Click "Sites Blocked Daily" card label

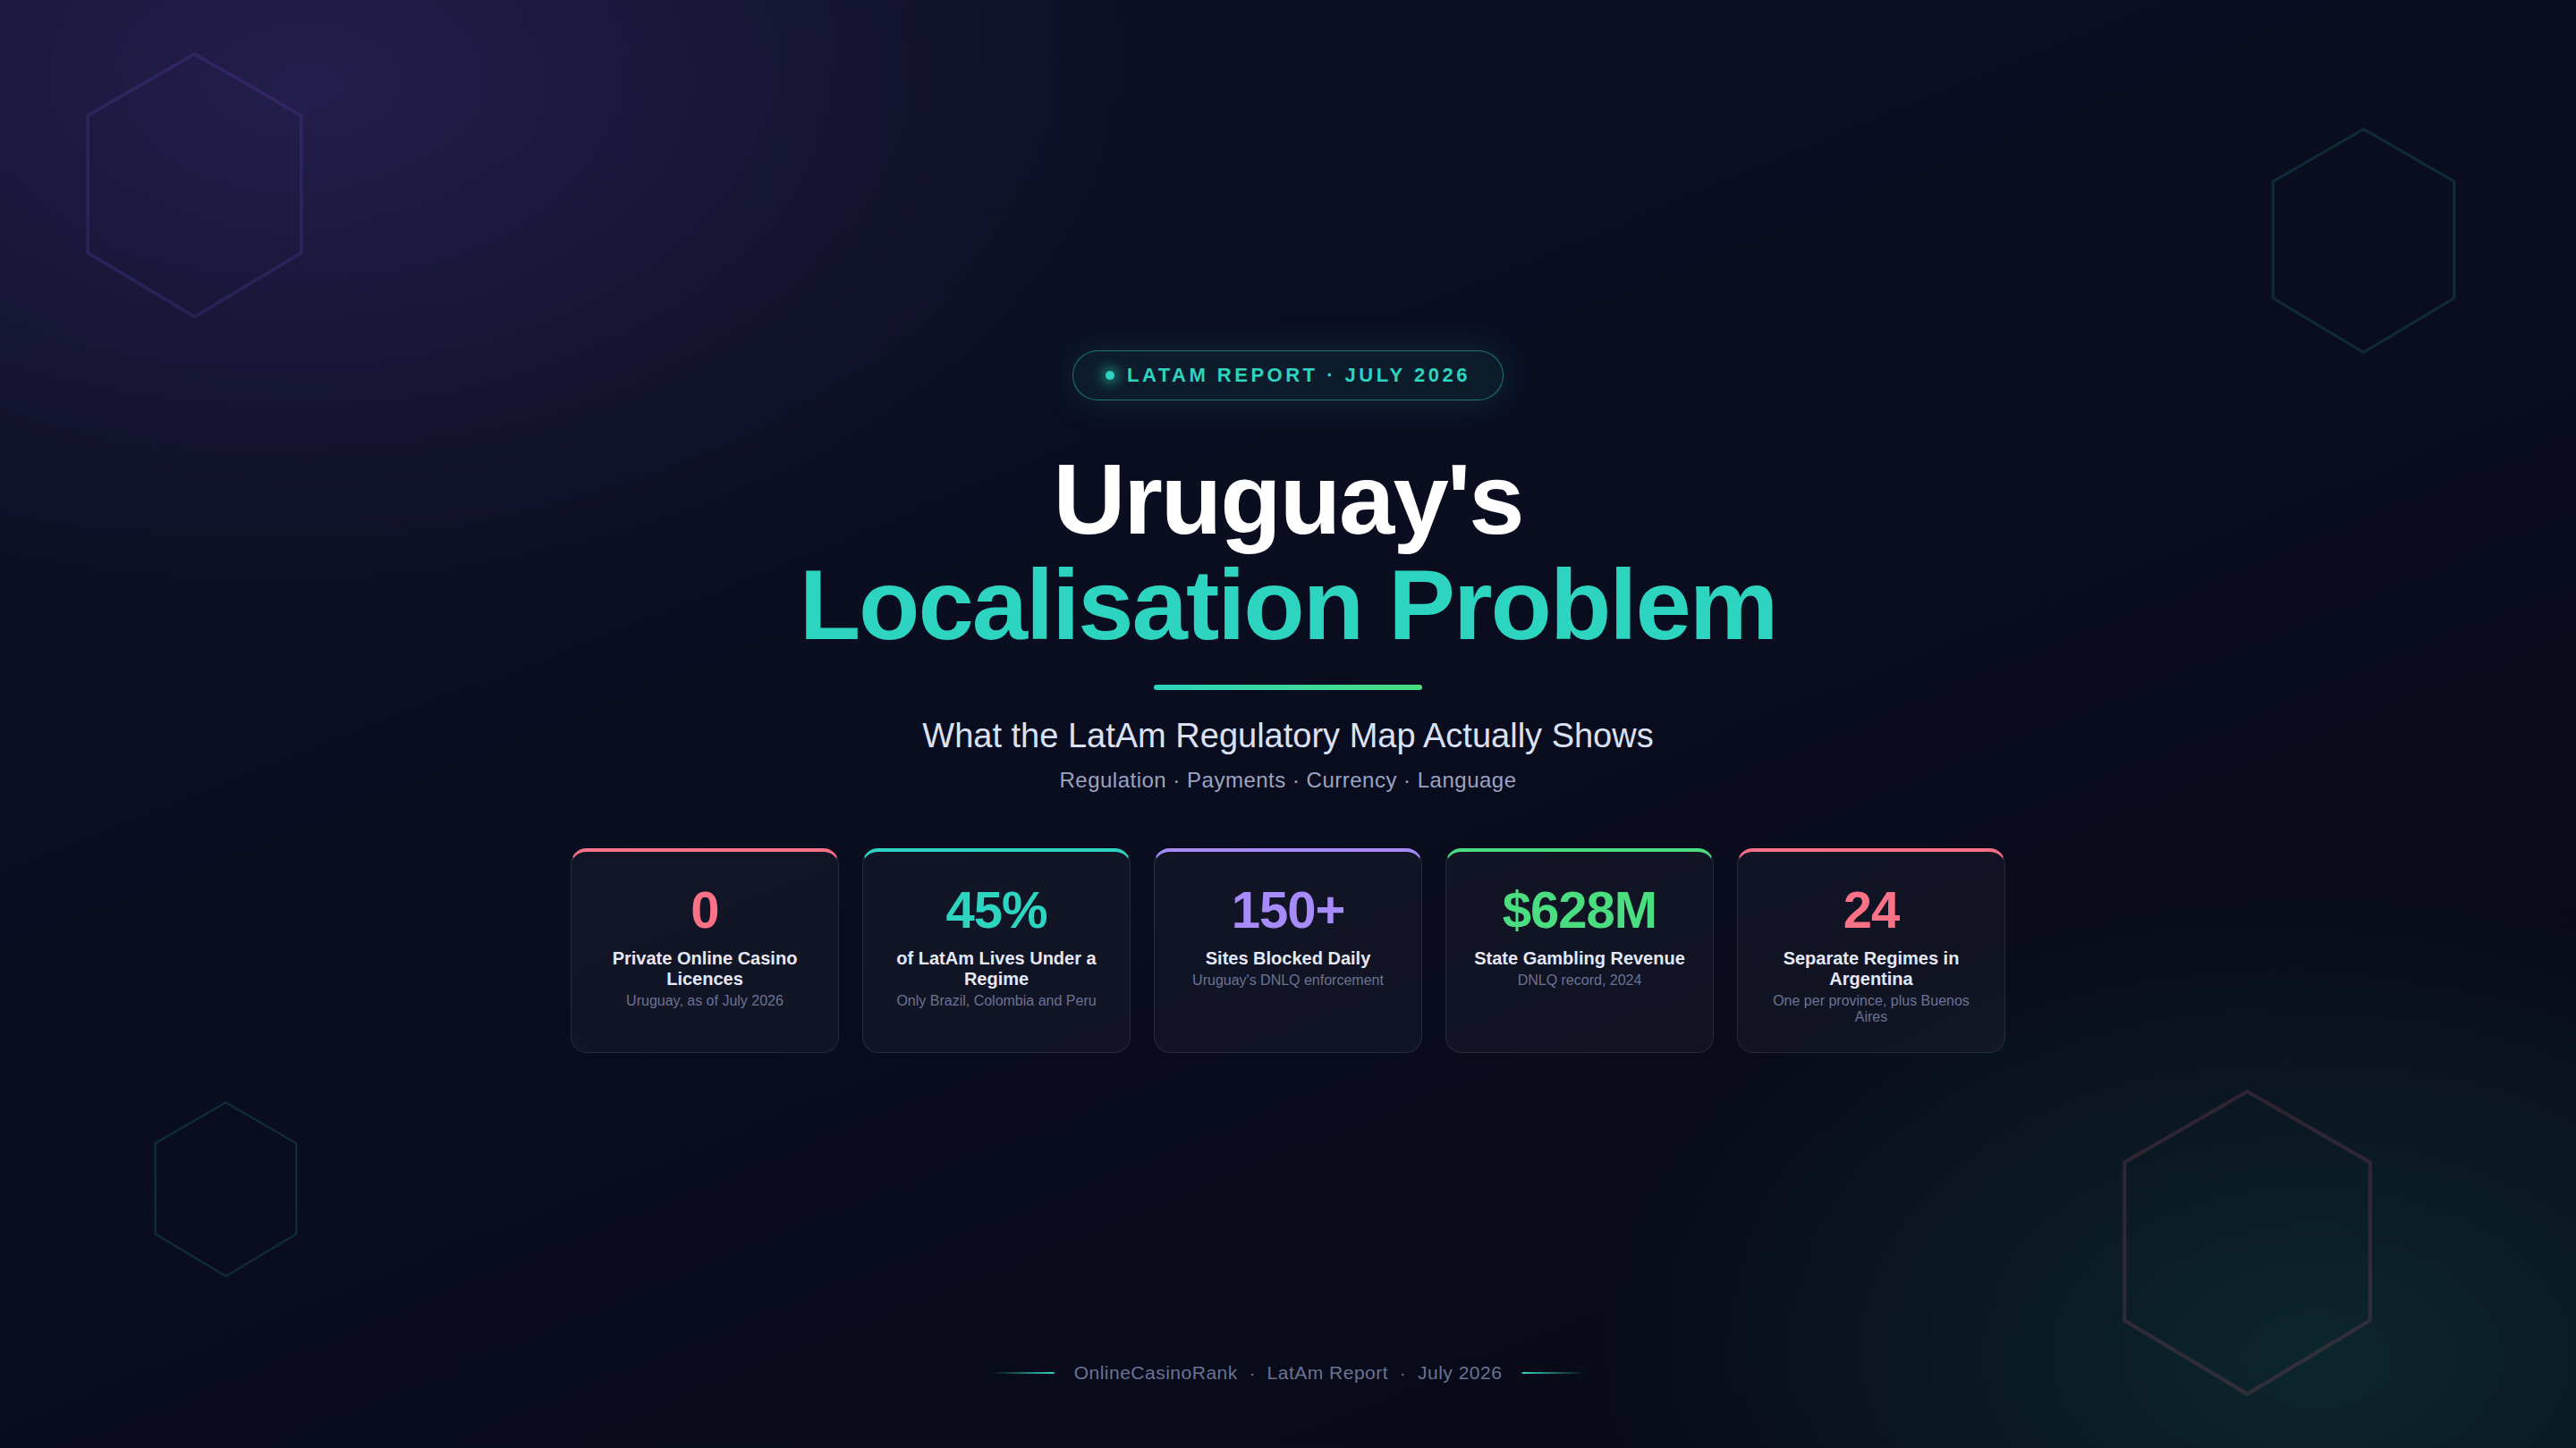point(1288,958)
